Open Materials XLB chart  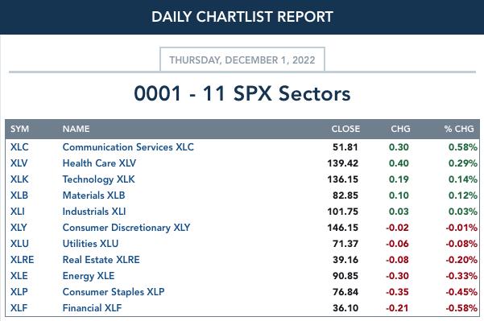tap(94, 195)
